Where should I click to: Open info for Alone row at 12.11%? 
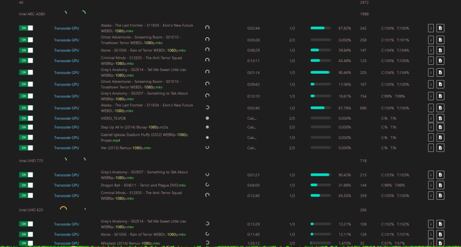click(x=431, y=235)
